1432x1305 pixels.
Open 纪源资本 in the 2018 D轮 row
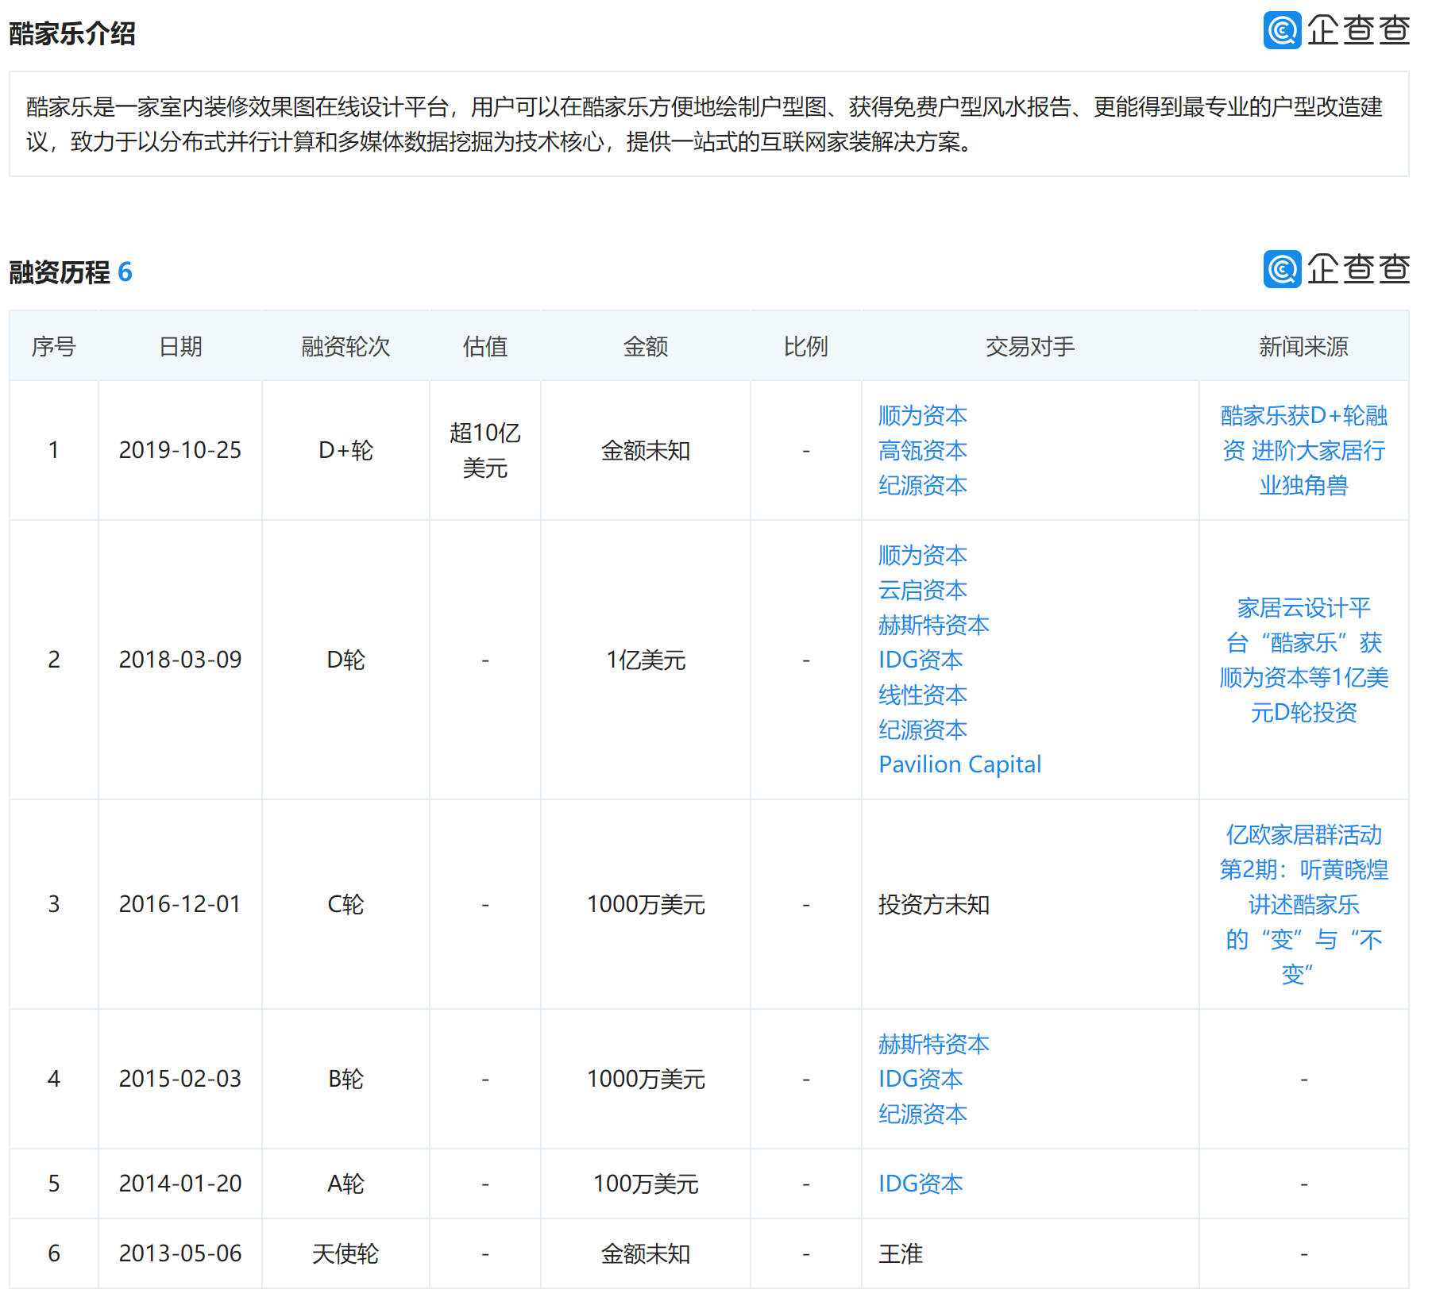pos(922,730)
